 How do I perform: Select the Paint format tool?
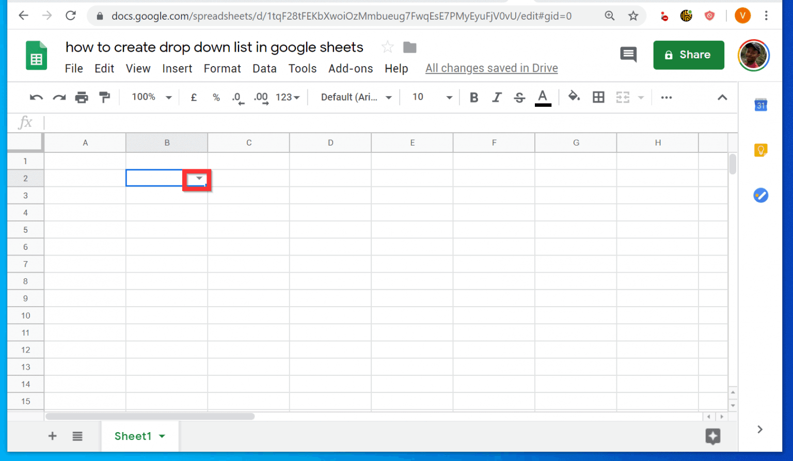[x=105, y=97]
